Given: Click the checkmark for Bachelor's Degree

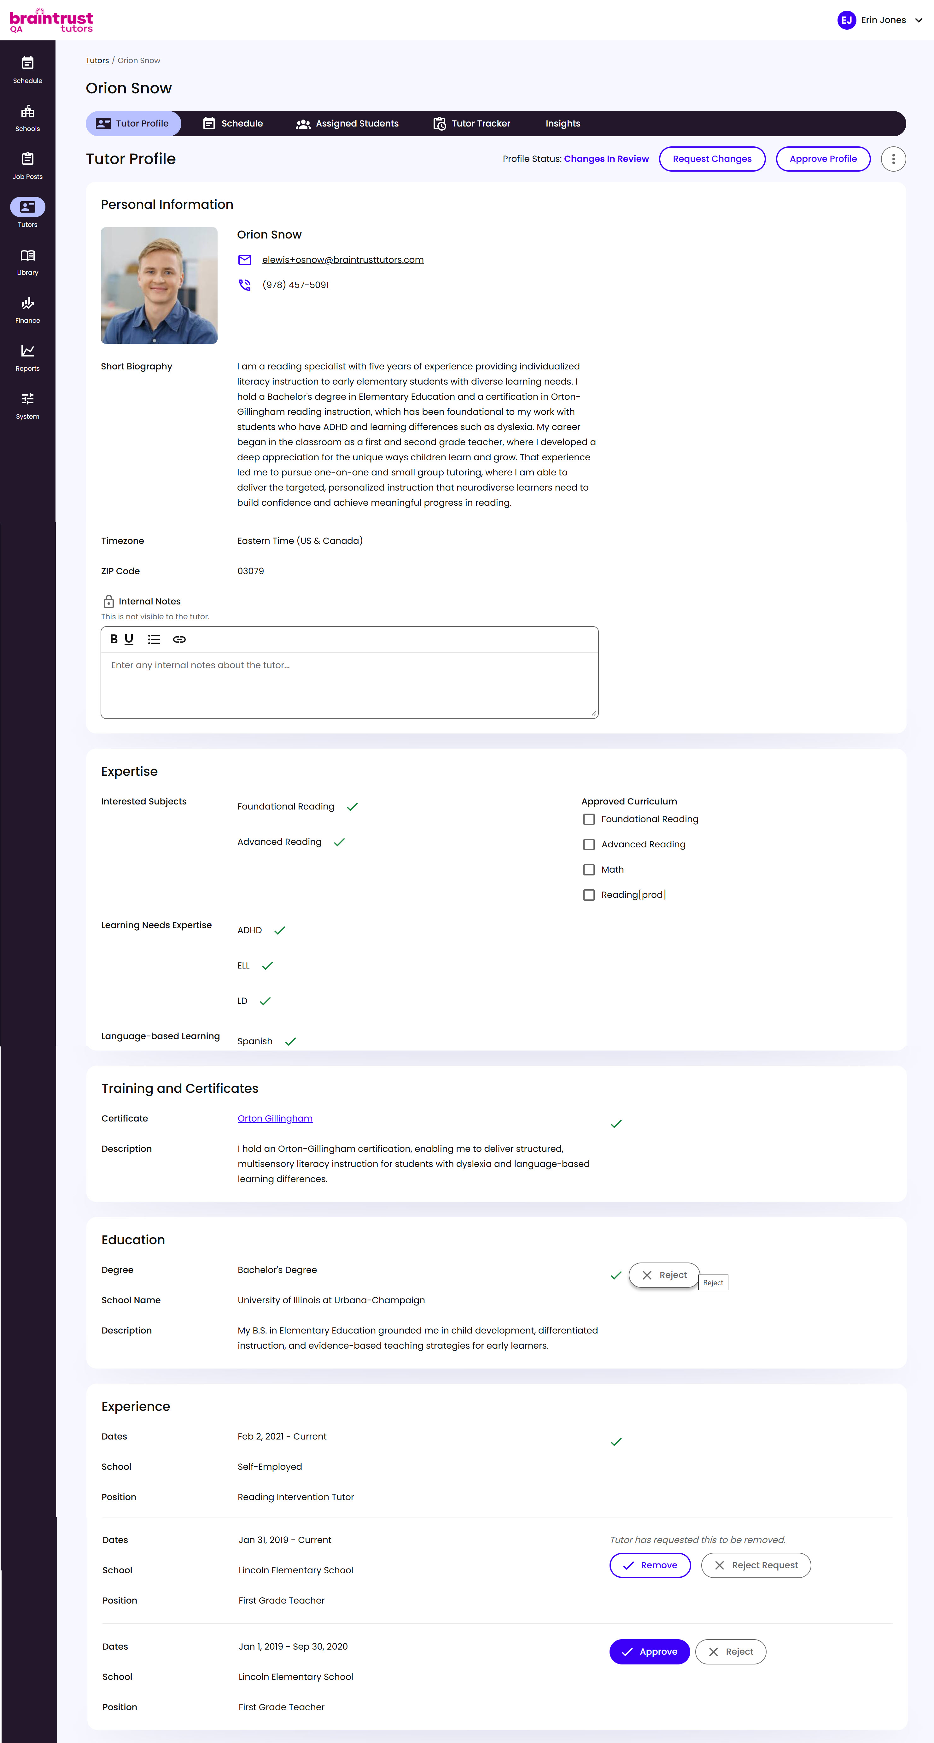Looking at the screenshot, I should click(x=616, y=1275).
